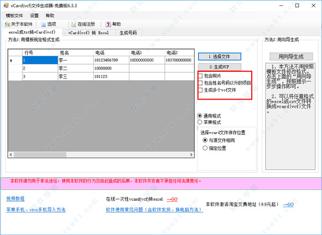The image size is (322, 235).
Task: Choose the 指定位置 save location radio button
Action: 204,147
